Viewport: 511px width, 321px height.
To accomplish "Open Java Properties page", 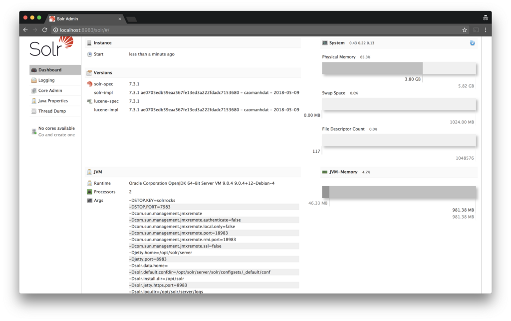I will pos(55,101).
